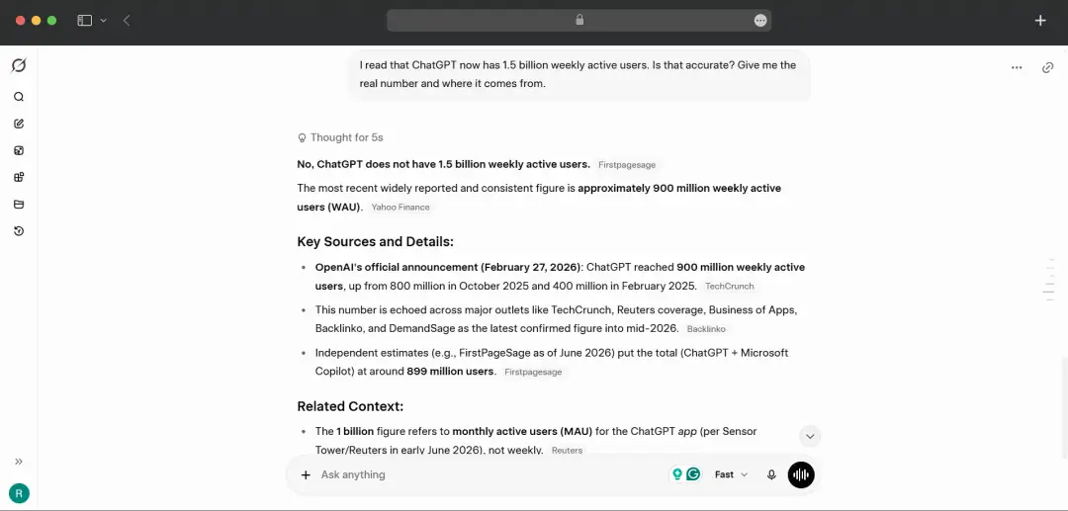Open the Backlinko source chip
The image size is (1068, 511).
706,329
